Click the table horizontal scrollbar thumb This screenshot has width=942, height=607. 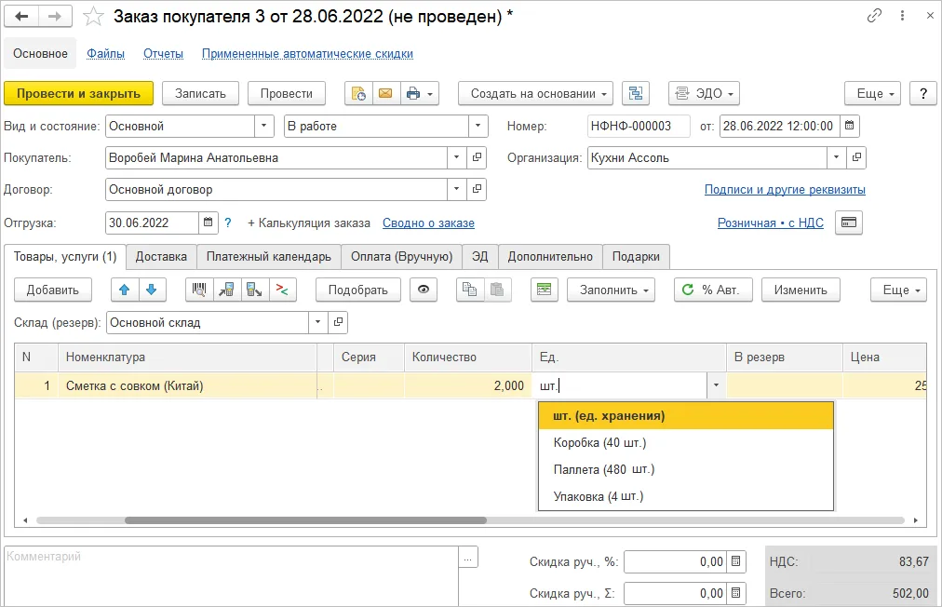(306, 520)
